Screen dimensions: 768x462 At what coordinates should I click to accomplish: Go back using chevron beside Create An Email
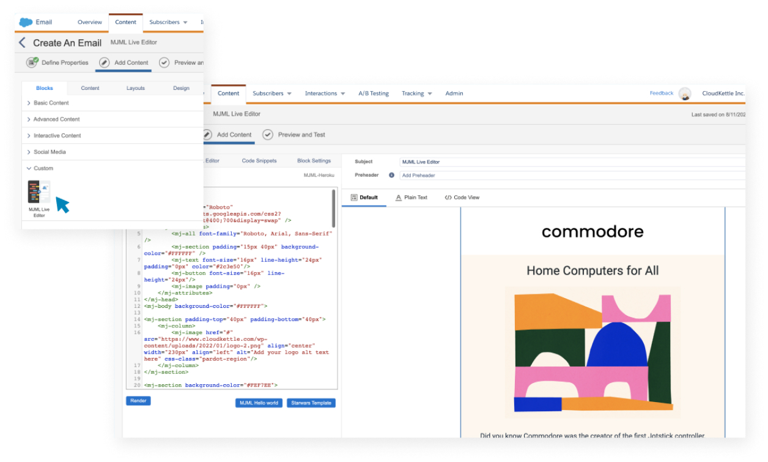pos(23,43)
